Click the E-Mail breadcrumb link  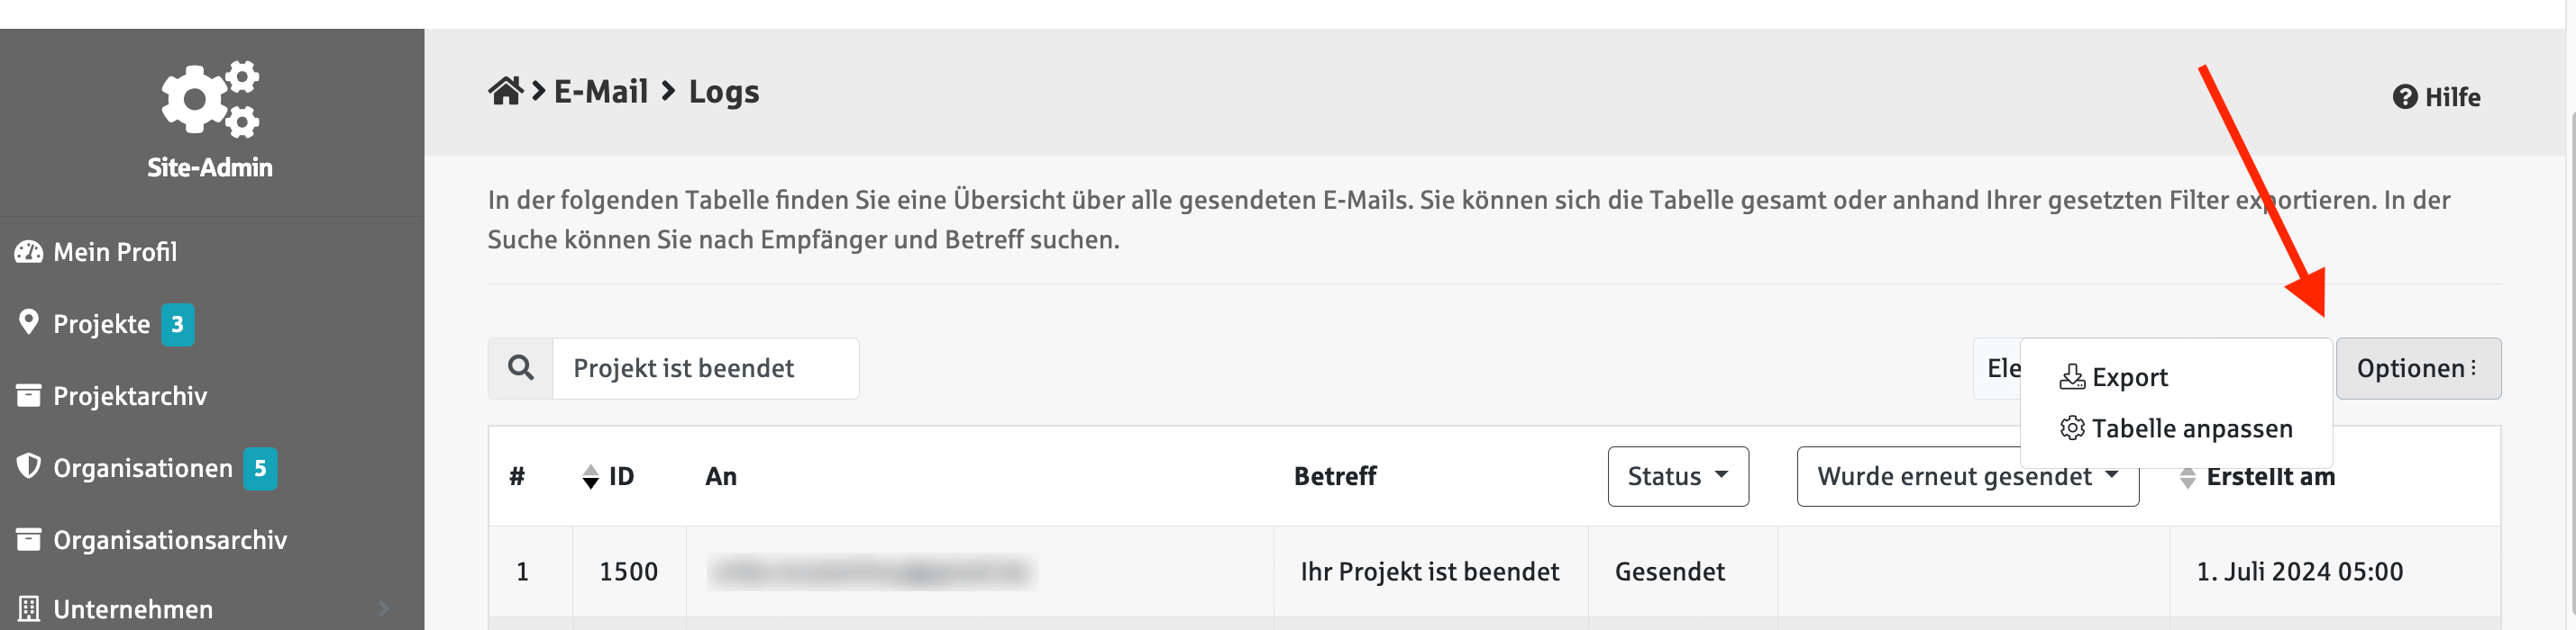(x=601, y=92)
